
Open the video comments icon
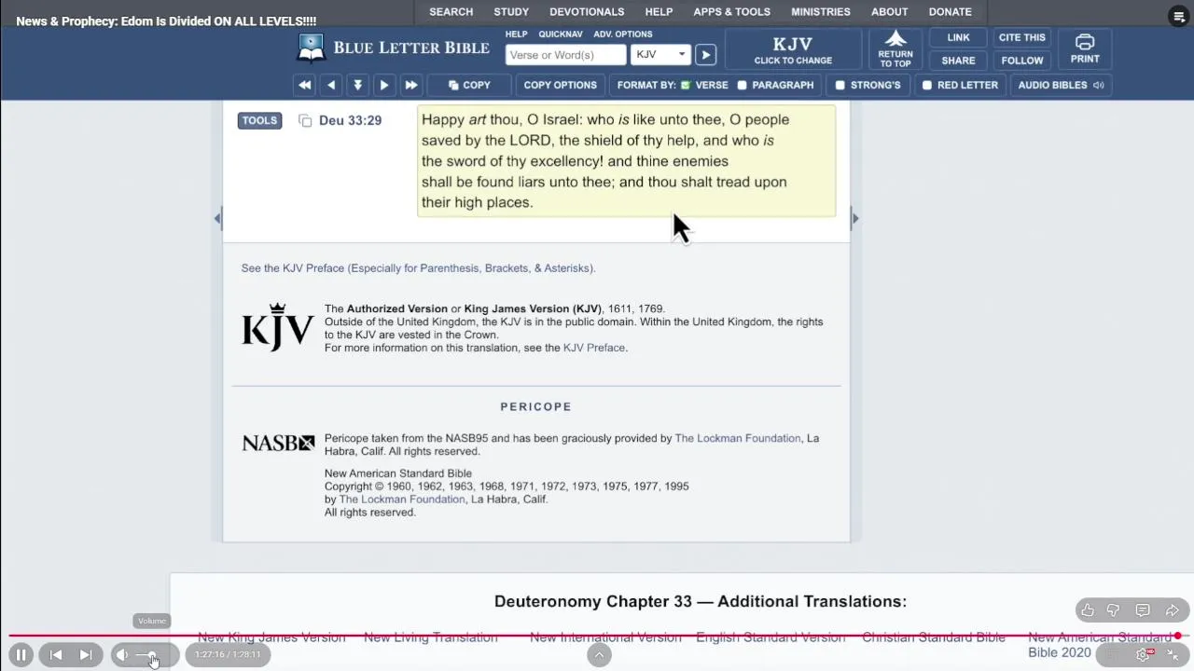tap(1143, 610)
